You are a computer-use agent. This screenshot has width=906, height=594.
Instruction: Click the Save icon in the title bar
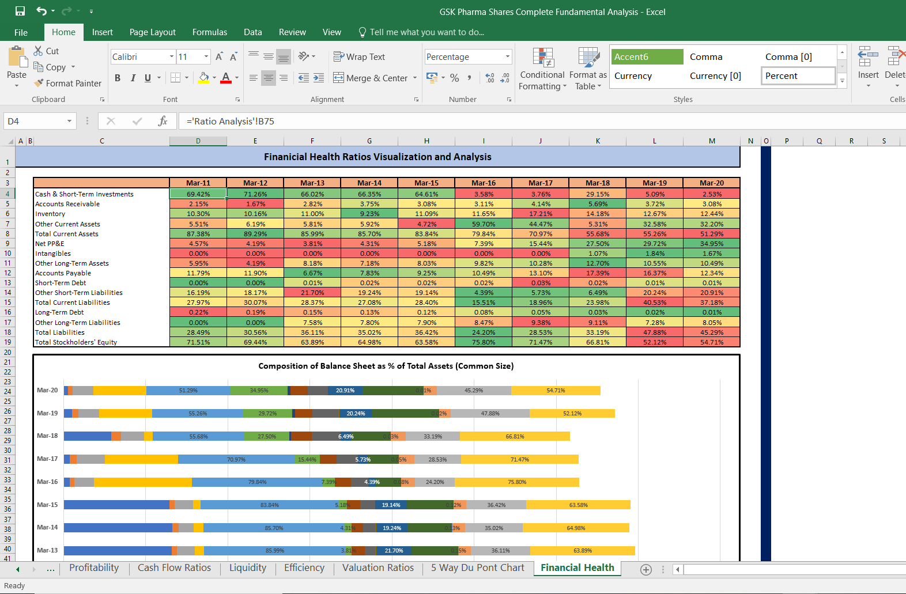[x=20, y=11]
